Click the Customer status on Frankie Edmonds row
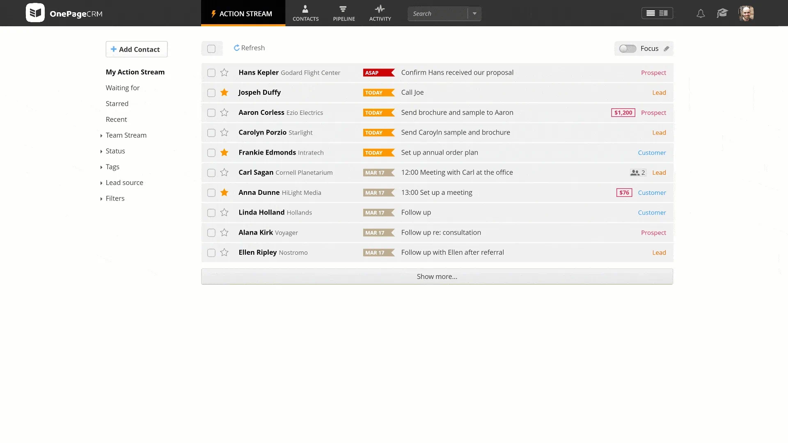This screenshot has width=788, height=443. 652,153
